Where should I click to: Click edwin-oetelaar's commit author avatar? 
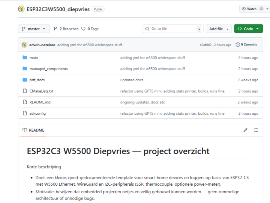(x=24, y=45)
